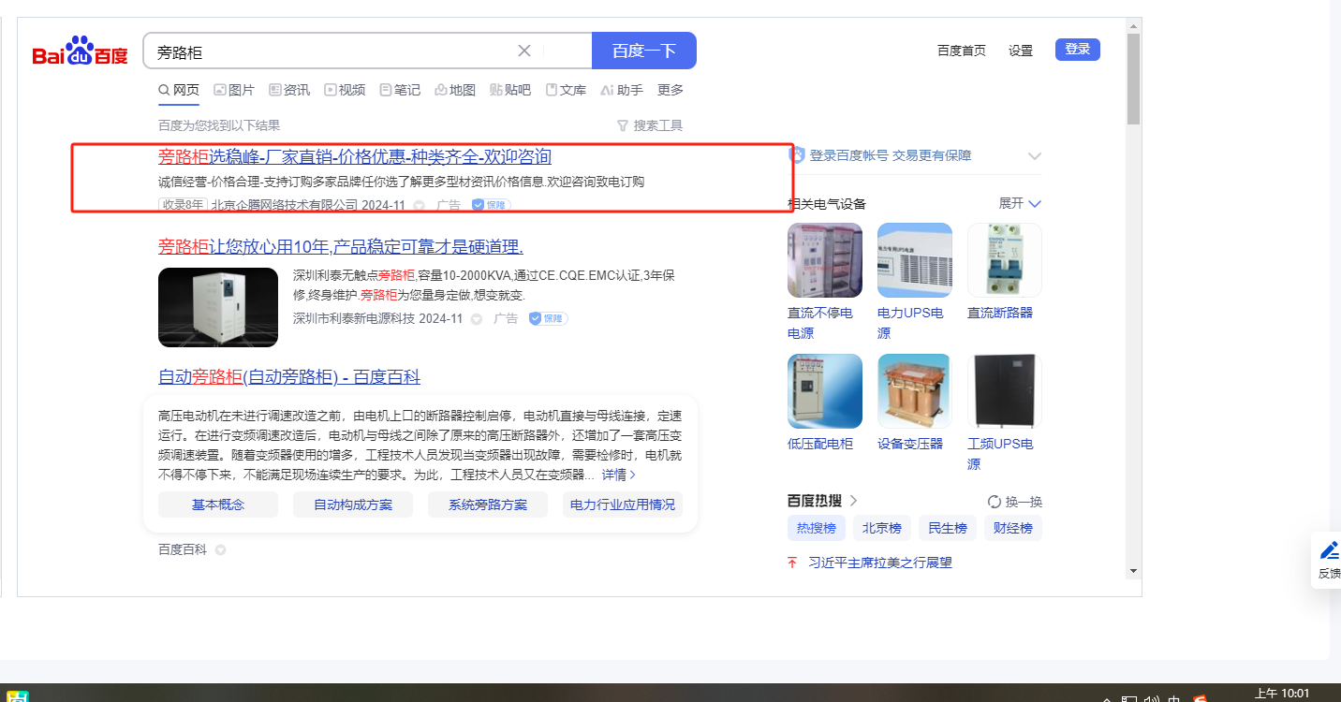Select the 电力行业应用情况 section button
Image resolution: width=1341 pixels, height=702 pixels.
(623, 505)
